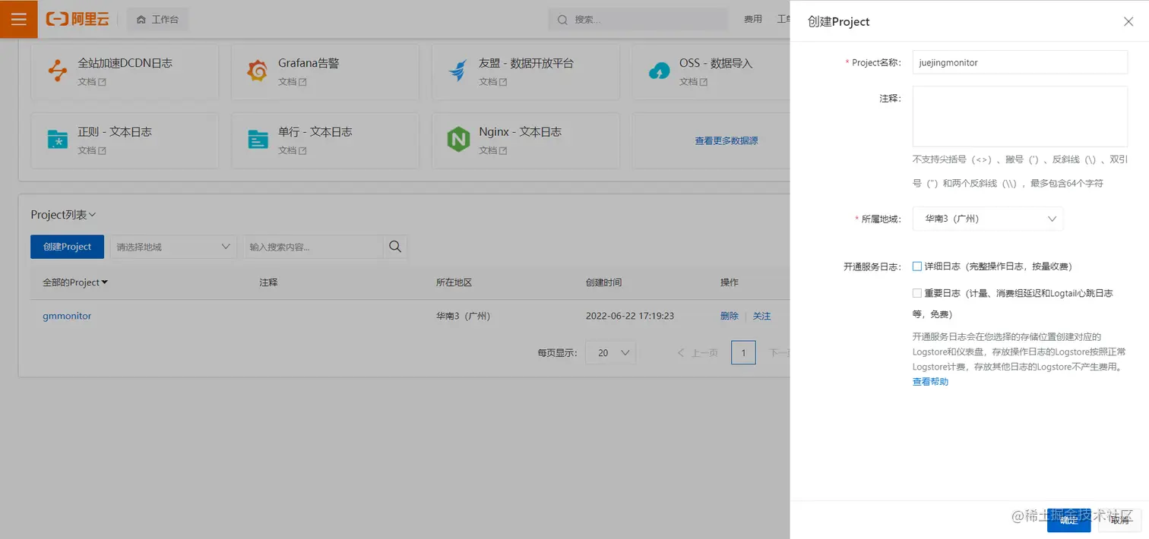Open 文档 link under Grafana告警
This screenshot has width=1149, height=539.
(292, 81)
